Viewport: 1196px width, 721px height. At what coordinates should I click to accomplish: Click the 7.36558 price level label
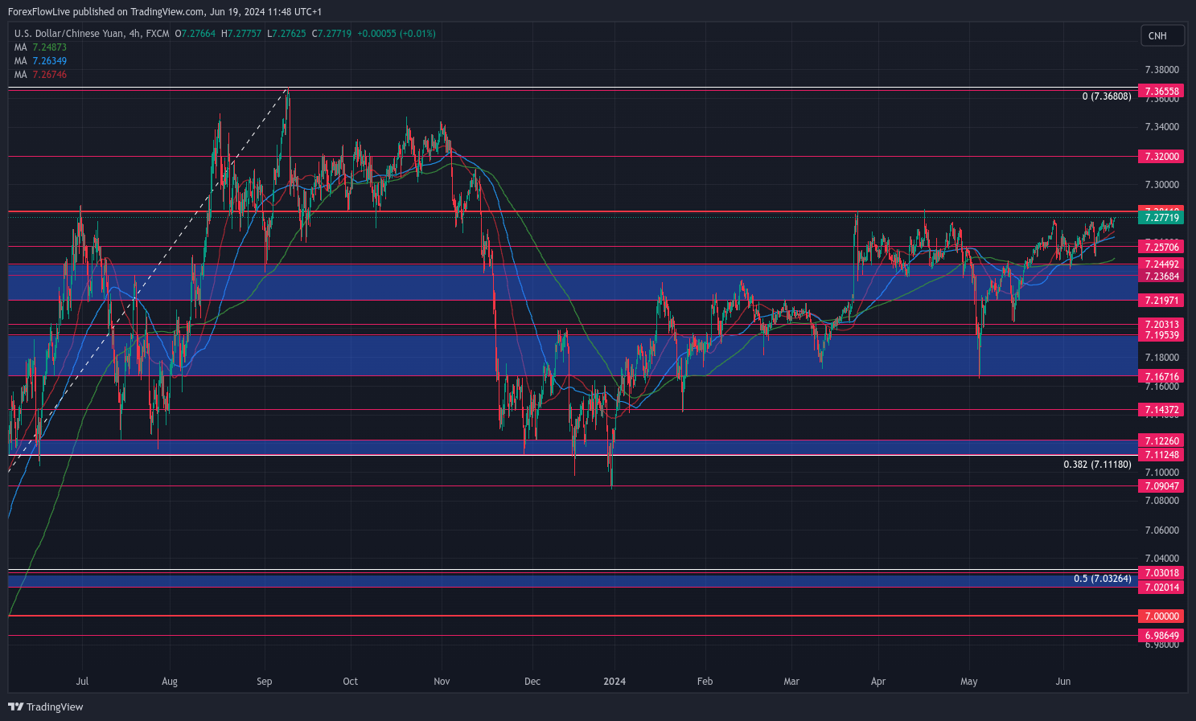(x=1161, y=92)
